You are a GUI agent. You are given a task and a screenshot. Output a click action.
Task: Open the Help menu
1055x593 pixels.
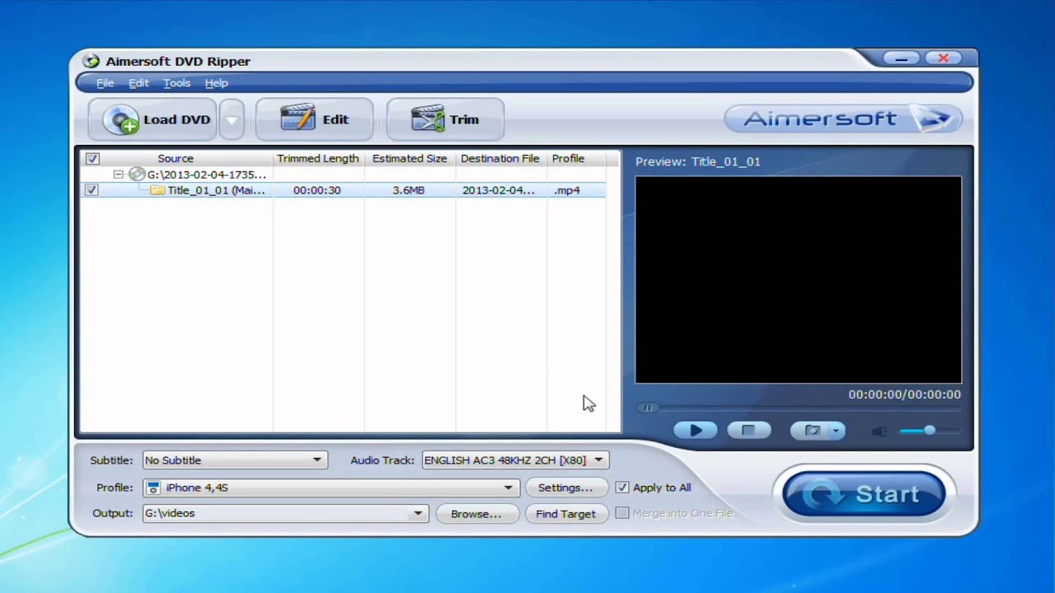pyautogui.click(x=216, y=83)
